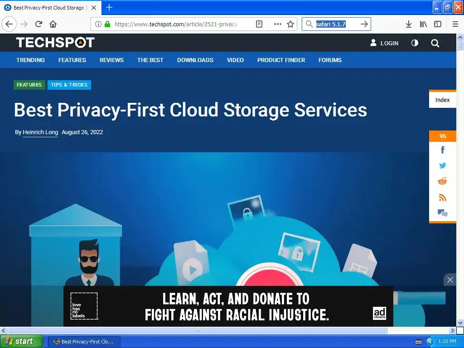The image size is (464, 348).
Task: Open the REVIEWS nav item
Action: coord(111,60)
